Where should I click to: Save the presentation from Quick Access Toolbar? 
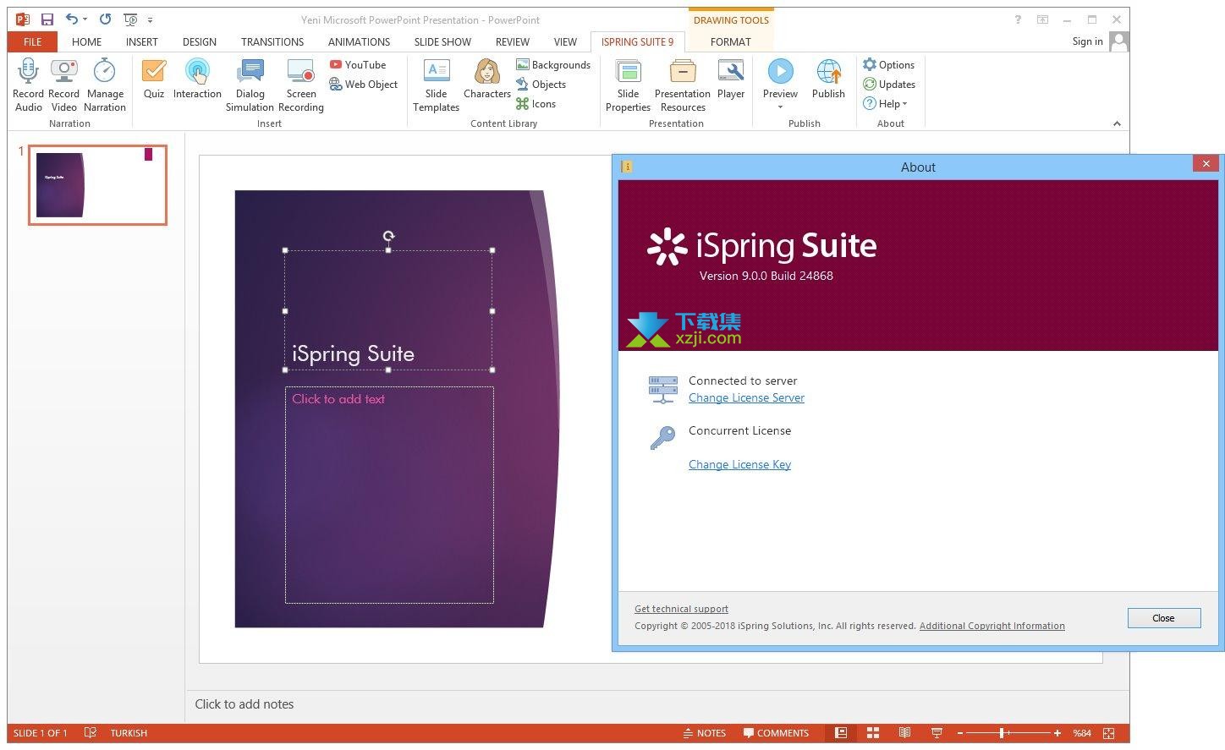(x=47, y=19)
